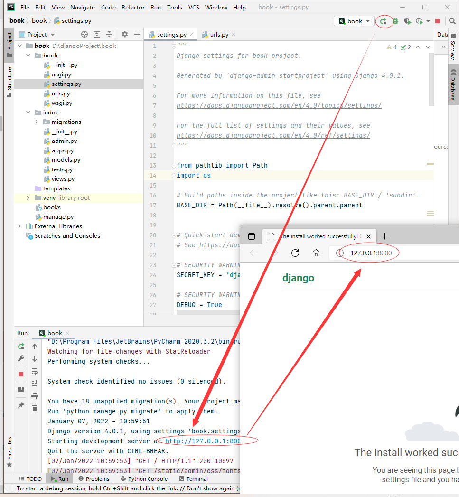Clear all console output trash icon
The width and height of the screenshot is (459, 497).
(35, 408)
